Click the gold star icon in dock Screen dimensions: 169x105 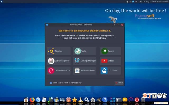[x=74, y=100]
